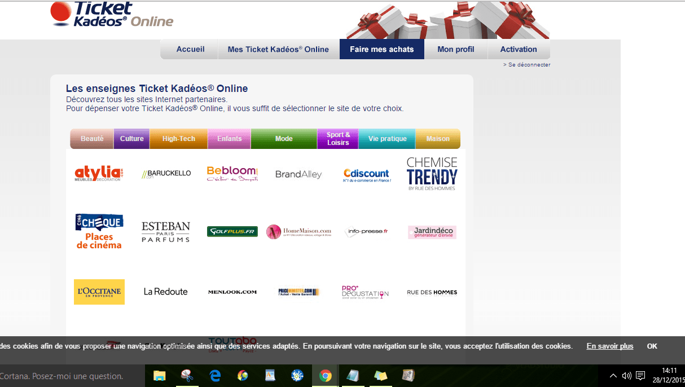Select the Sport & Loisirs category
Image resolution: width=685 pixels, height=387 pixels.
[x=338, y=139]
